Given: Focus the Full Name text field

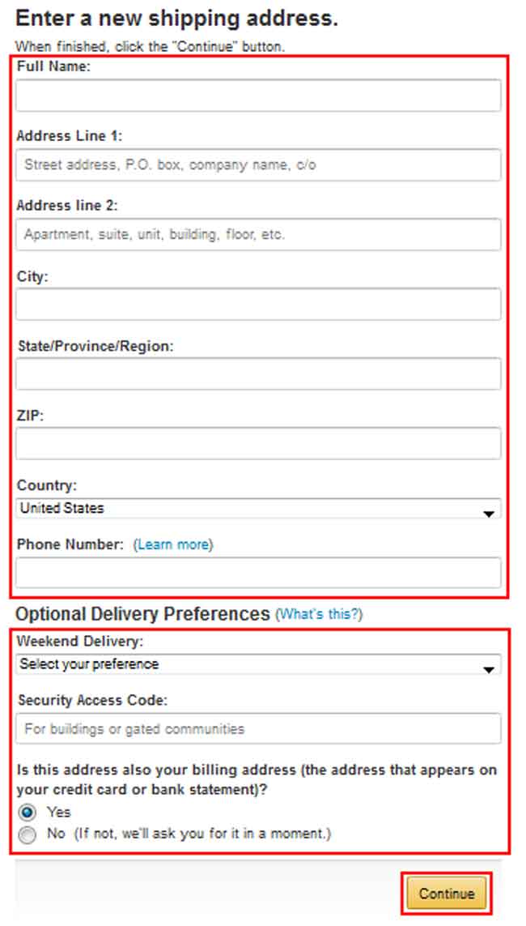Looking at the screenshot, I should [258, 96].
